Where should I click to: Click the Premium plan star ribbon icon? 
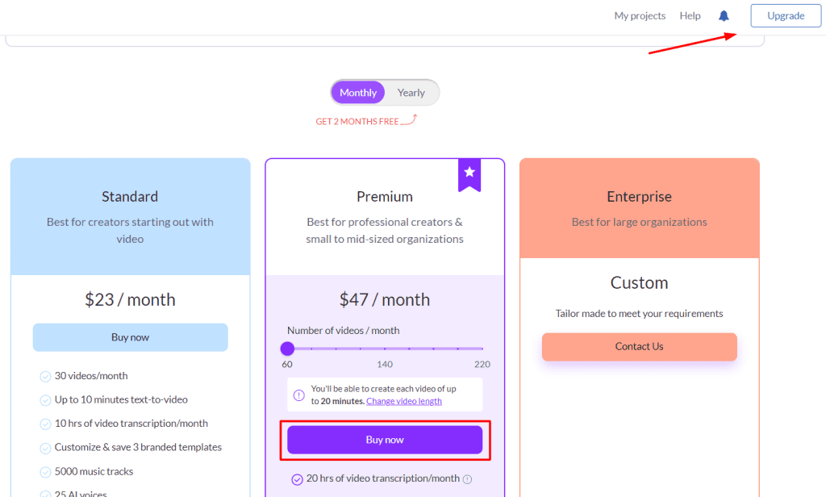pos(469,173)
